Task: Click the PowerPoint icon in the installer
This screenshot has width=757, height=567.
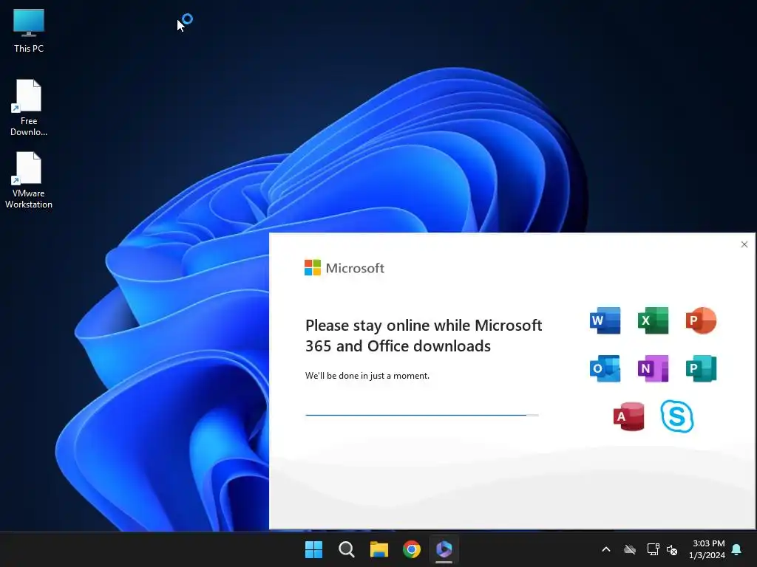Action: 701,320
